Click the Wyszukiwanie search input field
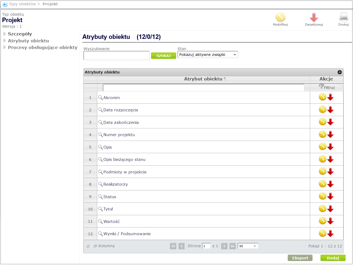The width and height of the screenshot is (353, 265). [x=116, y=56]
